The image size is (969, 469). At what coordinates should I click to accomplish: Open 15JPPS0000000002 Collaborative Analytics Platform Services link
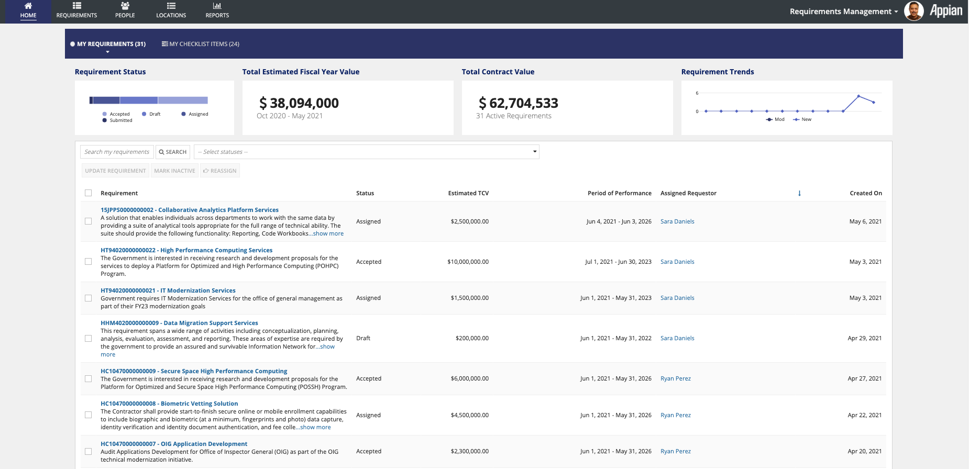coord(190,210)
